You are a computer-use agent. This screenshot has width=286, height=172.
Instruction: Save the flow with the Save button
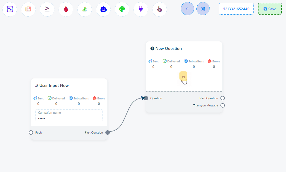(x=269, y=9)
